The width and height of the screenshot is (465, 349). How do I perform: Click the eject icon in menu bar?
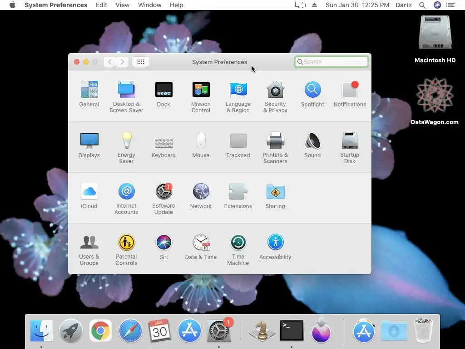tap(314, 5)
